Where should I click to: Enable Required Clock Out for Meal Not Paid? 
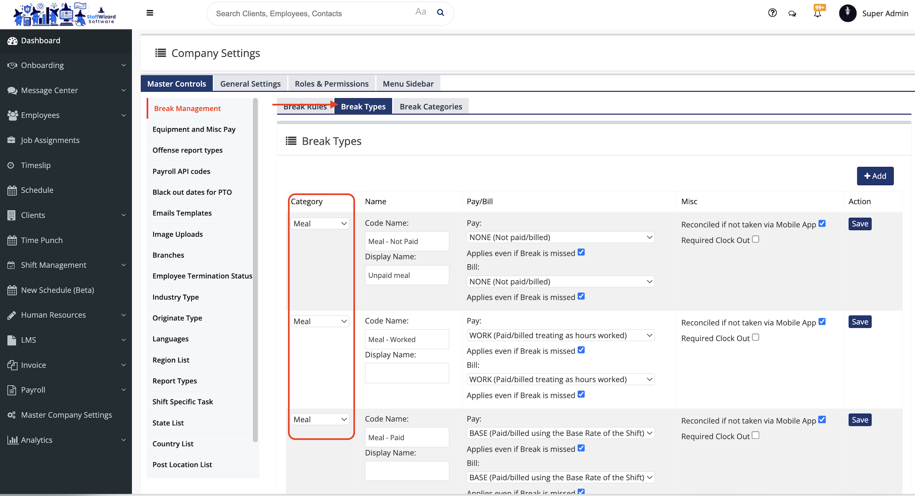pyautogui.click(x=755, y=239)
